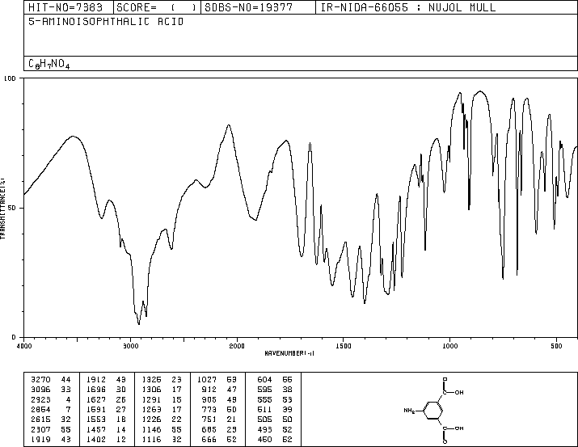
Task: Select the peak table entry 604
Action: 264,380
